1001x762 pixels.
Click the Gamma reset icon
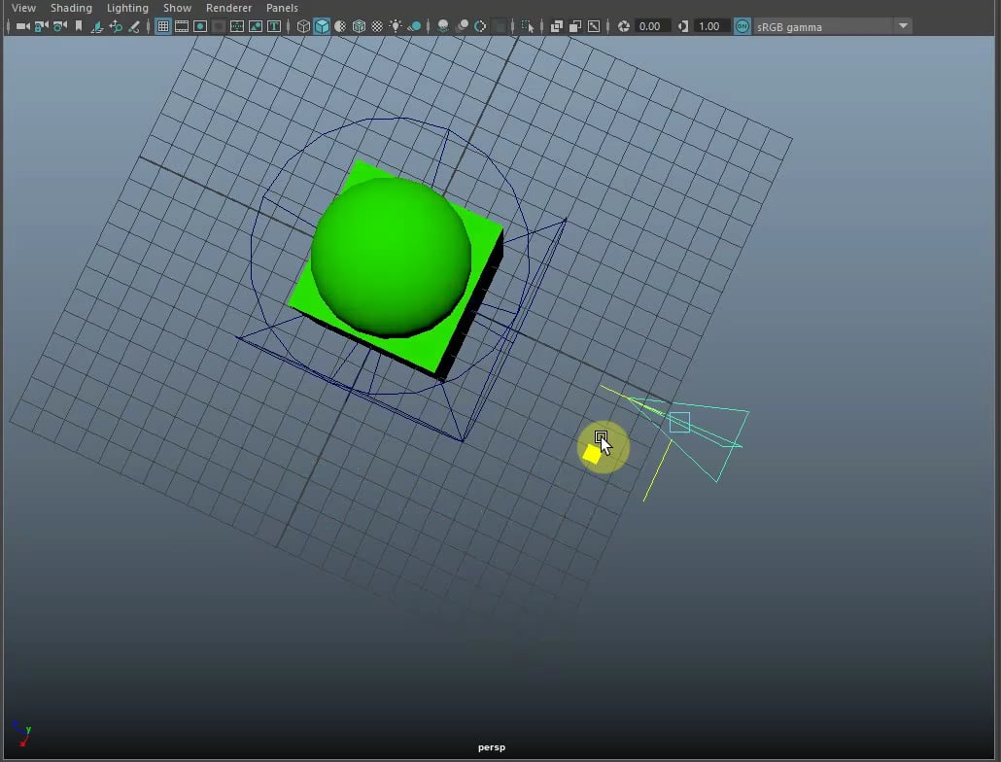click(683, 26)
